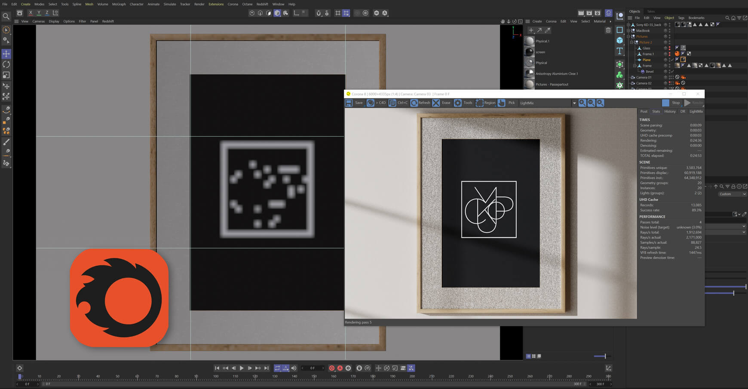Click the green Cloner MoGraph icon
The width and height of the screenshot is (748, 389).
[x=619, y=75]
